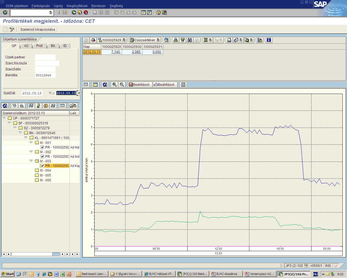Uncheck the highlighted PR checkbox under M - 003
The height and width of the screenshot is (278, 347).
(42, 166)
